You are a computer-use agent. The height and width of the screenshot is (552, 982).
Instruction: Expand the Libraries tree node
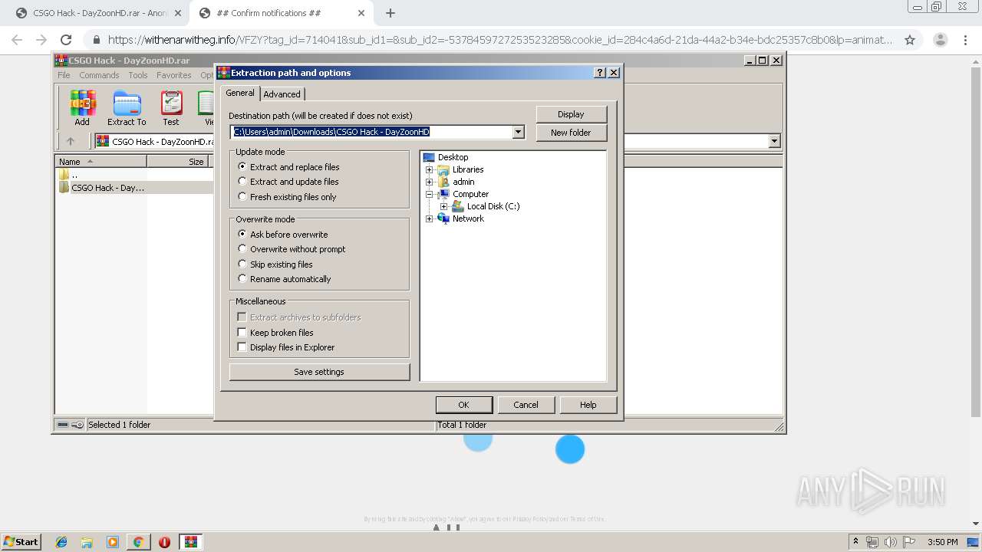pyautogui.click(x=430, y=169)
